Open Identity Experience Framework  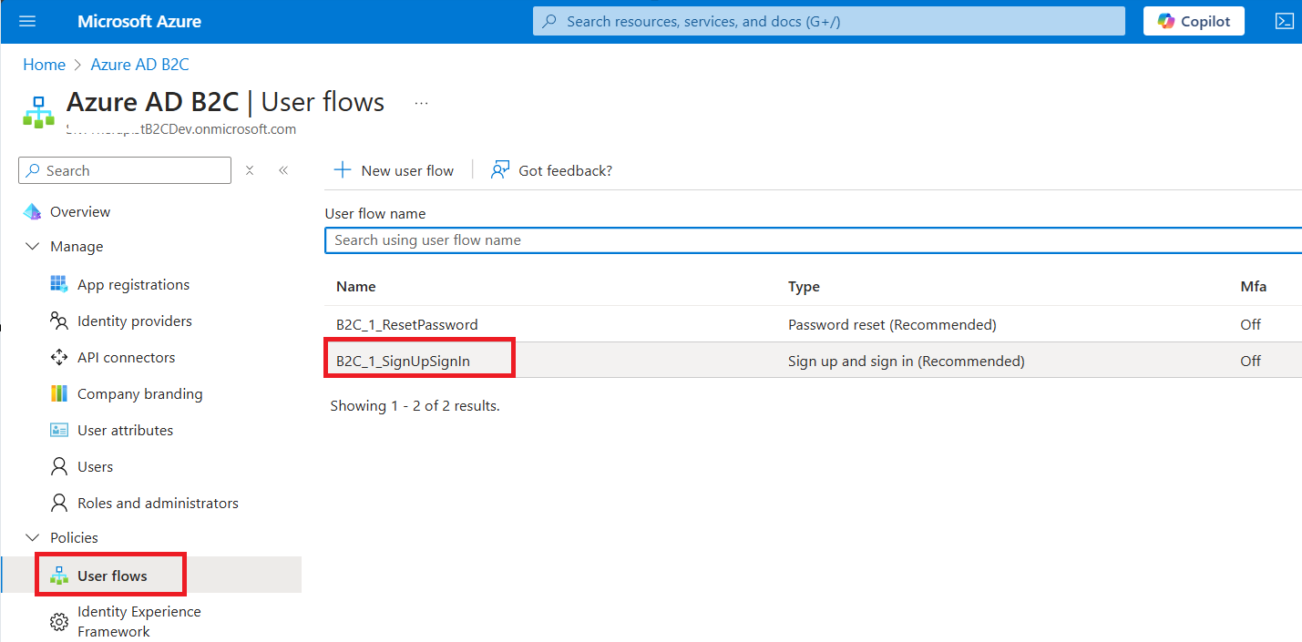[x=138, y=621]
